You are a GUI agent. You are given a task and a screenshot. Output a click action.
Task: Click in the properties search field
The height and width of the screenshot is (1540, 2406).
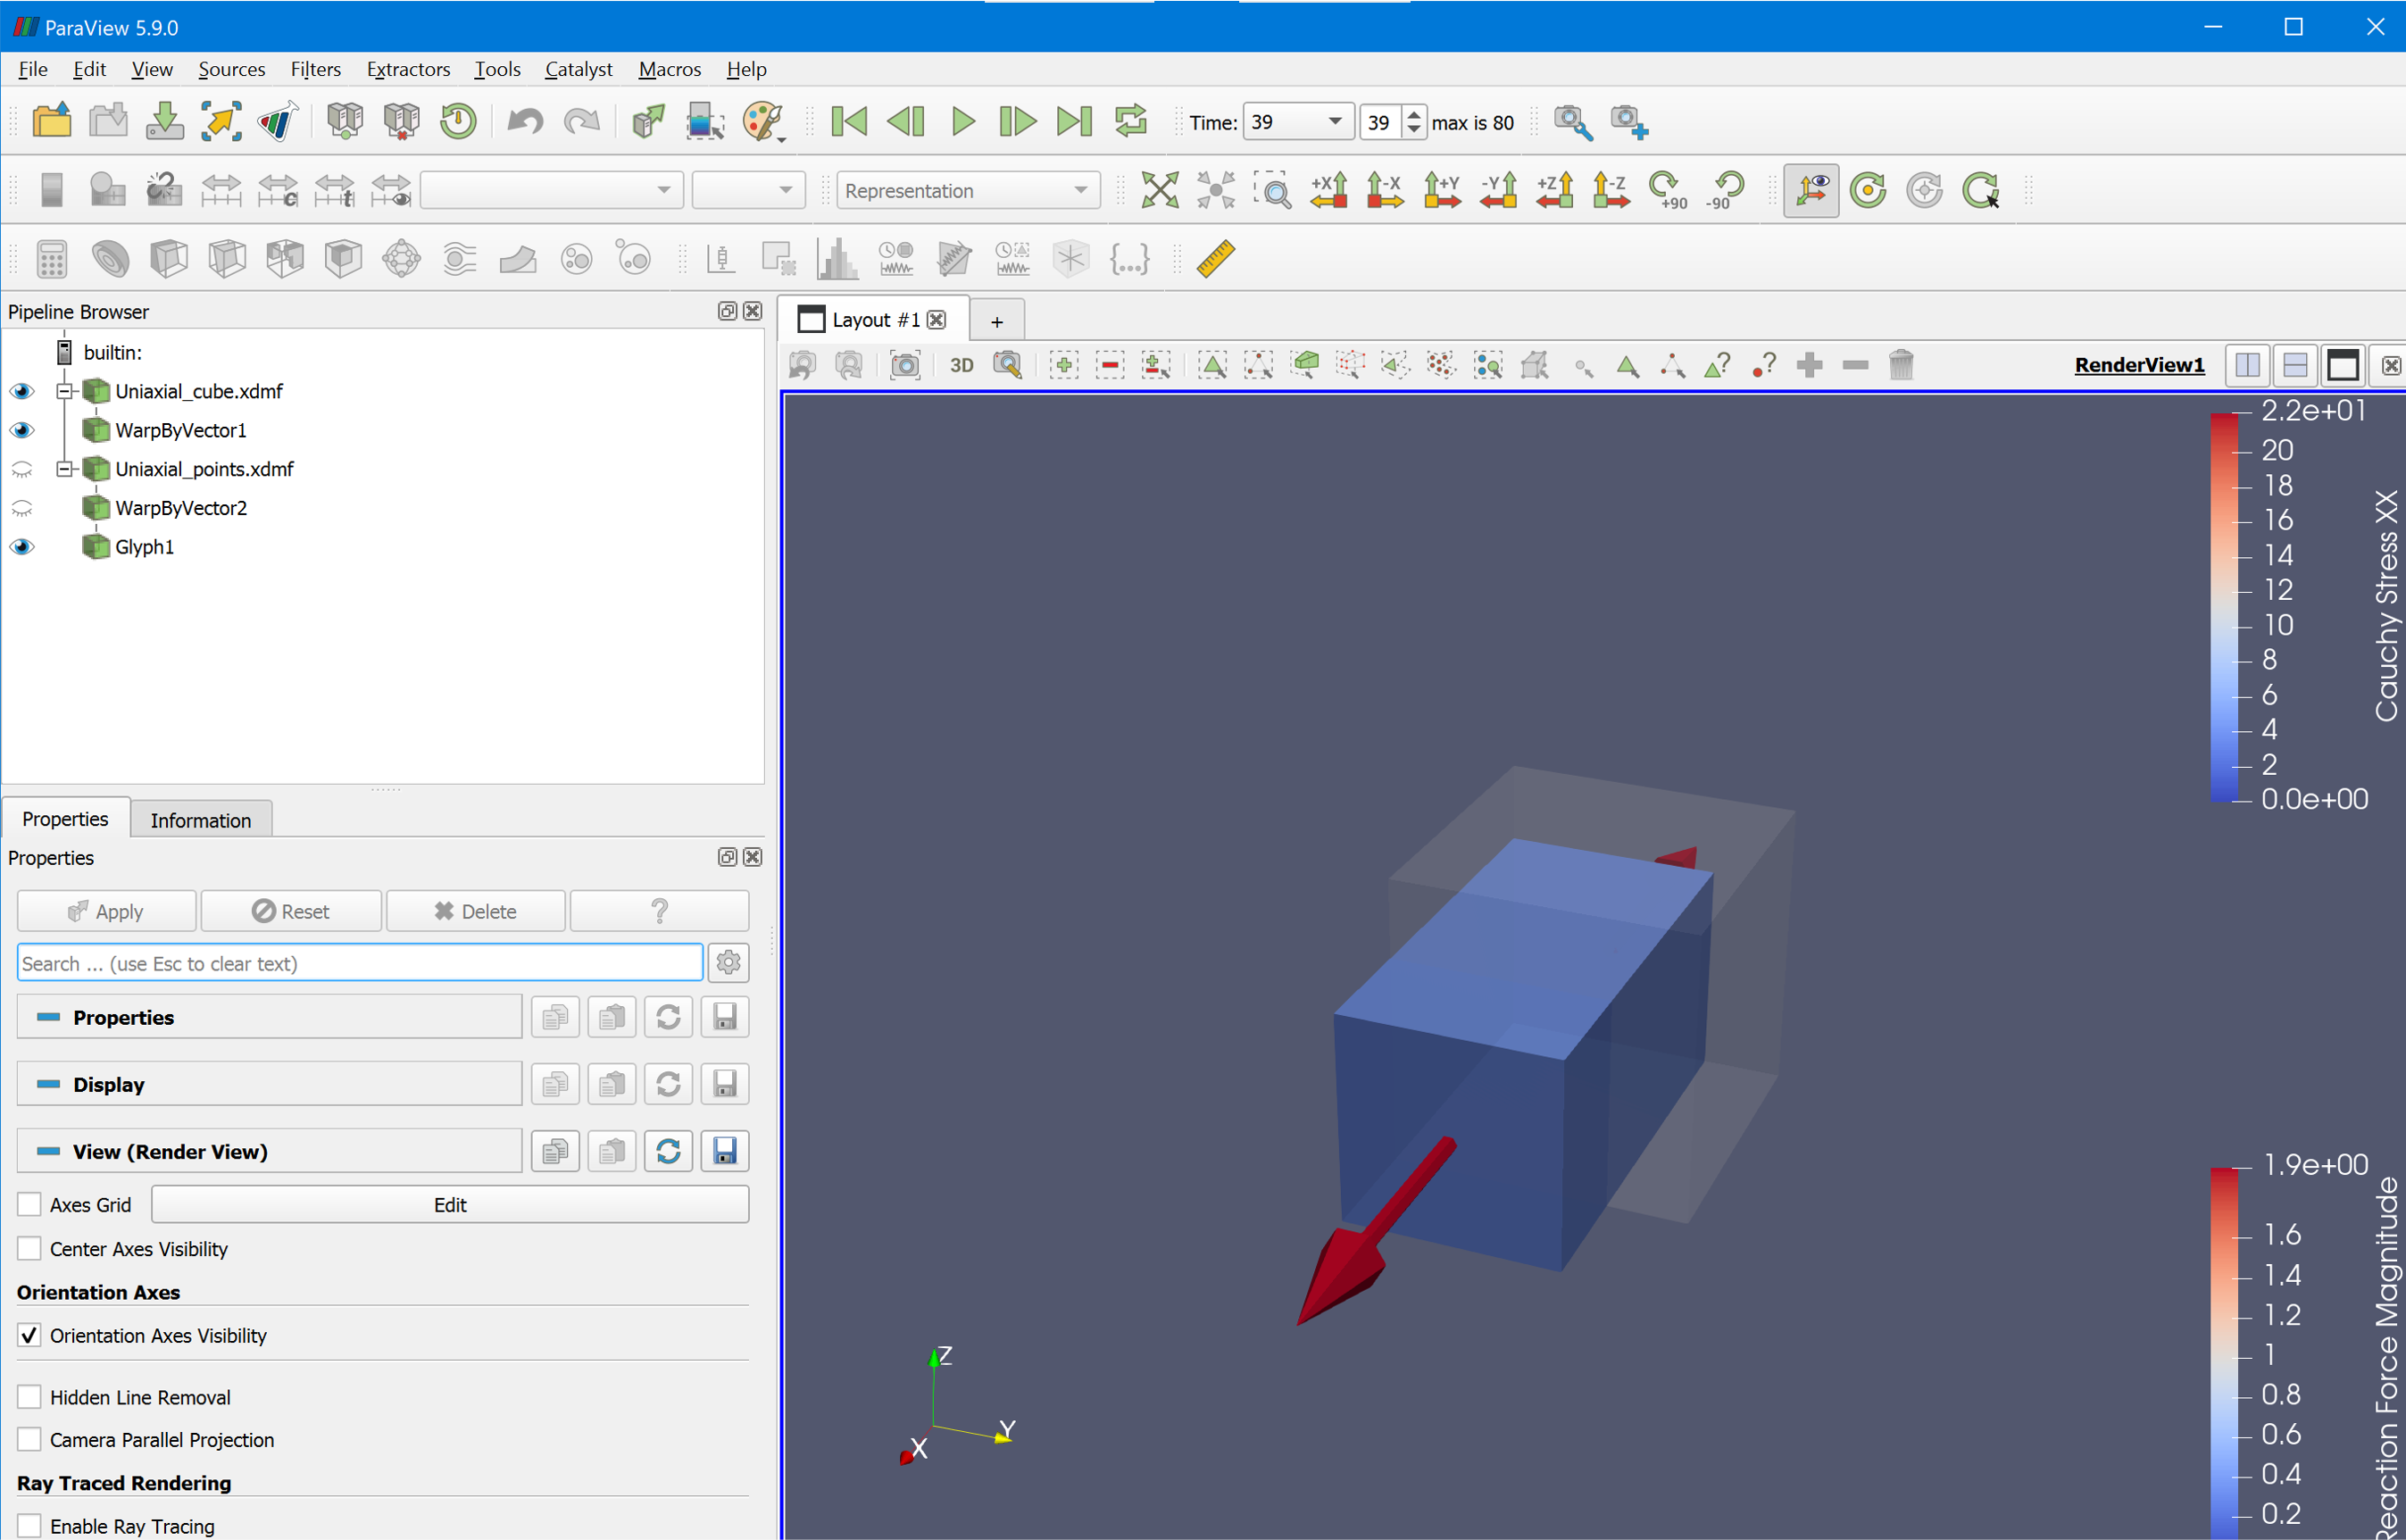point(360,963)
